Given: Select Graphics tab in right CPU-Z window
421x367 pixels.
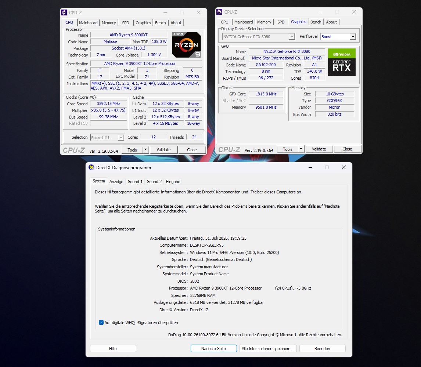Looking at the screenshot, I should coord(299,22).
